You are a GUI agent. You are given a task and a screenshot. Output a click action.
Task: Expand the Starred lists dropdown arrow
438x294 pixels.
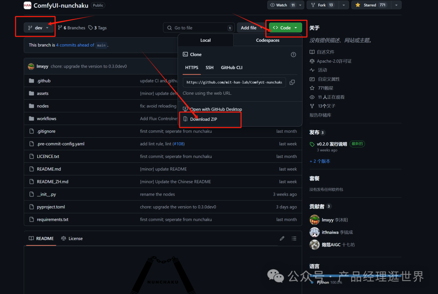[396, 5]
